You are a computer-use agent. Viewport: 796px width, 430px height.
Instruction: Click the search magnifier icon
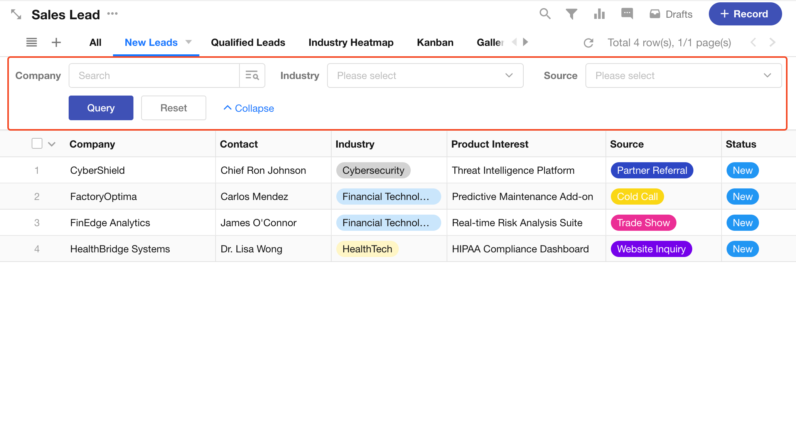(545, 14)
